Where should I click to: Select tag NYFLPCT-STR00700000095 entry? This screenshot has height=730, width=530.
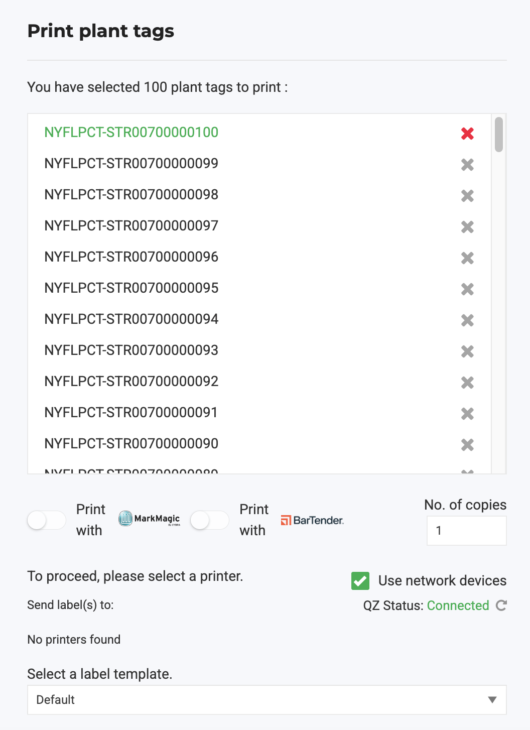[x=131, y=288]
